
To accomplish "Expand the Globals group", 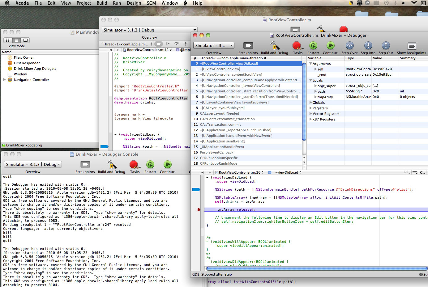I will [310, 103].
